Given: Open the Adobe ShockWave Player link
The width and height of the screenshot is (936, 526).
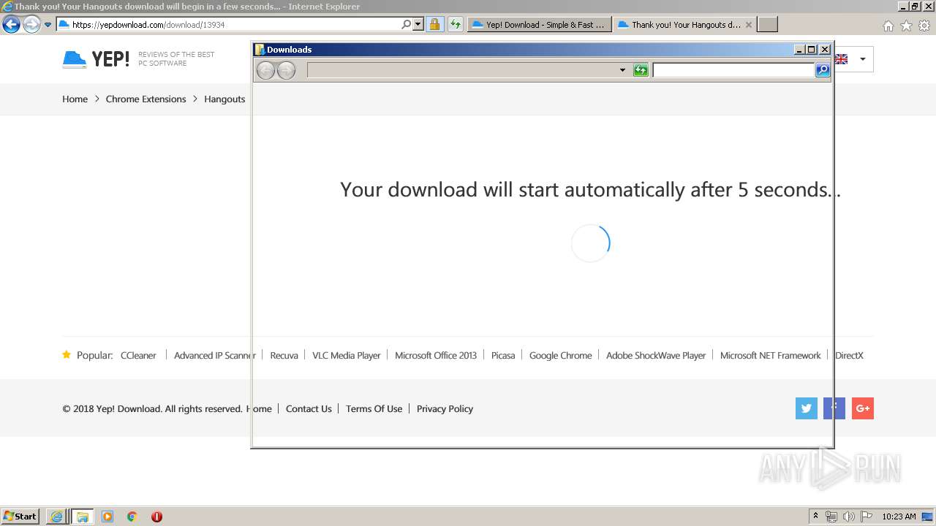Looking at the screenshot, I should (656, 355).
